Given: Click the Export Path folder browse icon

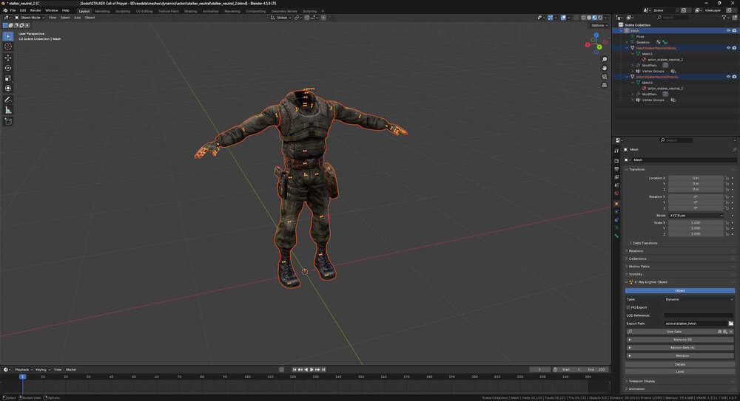Looking at the screenshot, I should (x=730, y=323).
